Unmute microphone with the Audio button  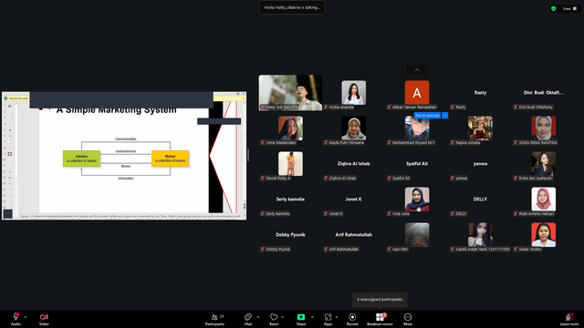click(x=16, y=319)
